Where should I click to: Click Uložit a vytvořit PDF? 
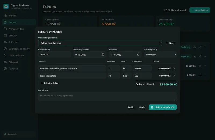(163, 107)
